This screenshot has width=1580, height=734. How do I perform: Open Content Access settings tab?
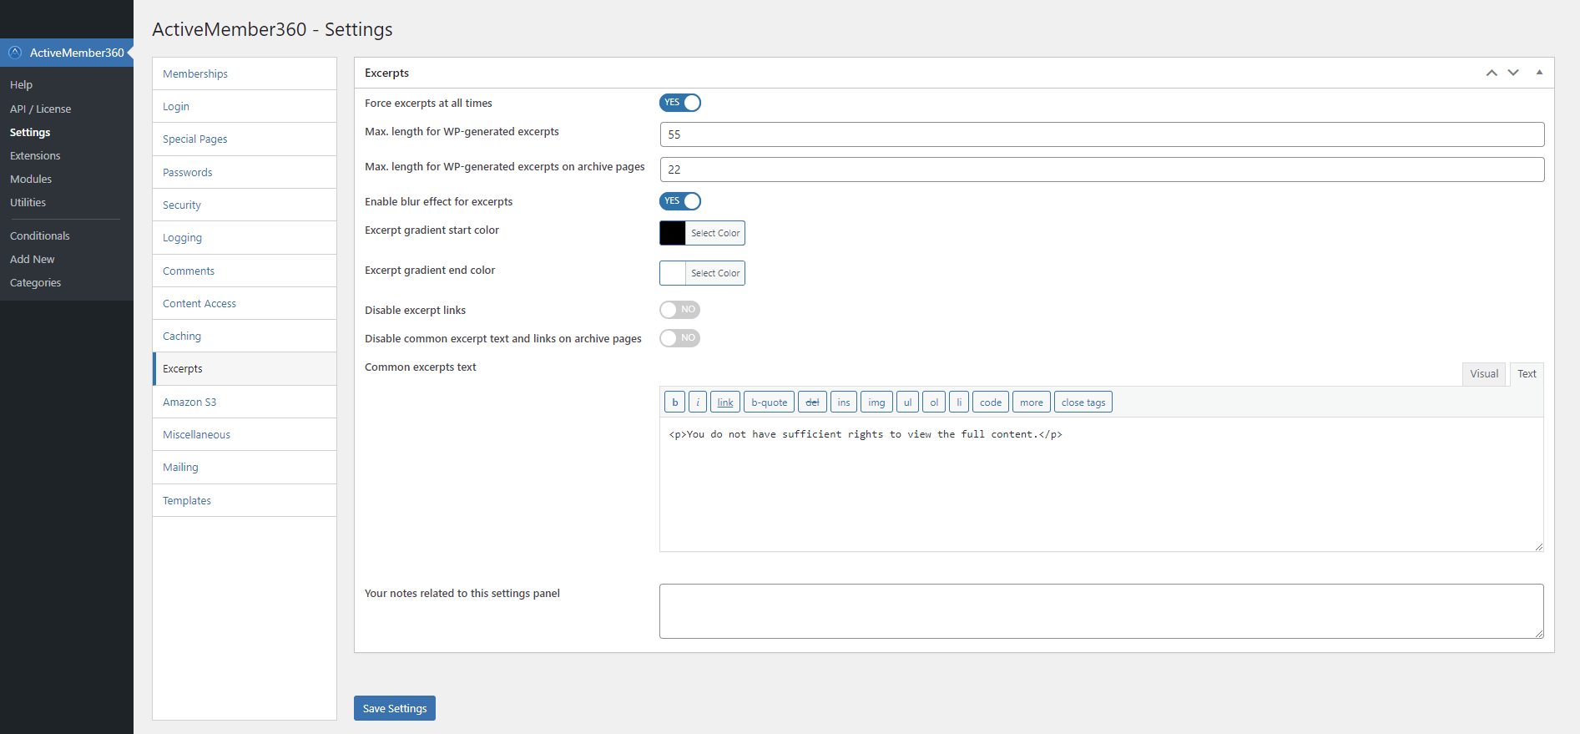[x=245, y=303]
